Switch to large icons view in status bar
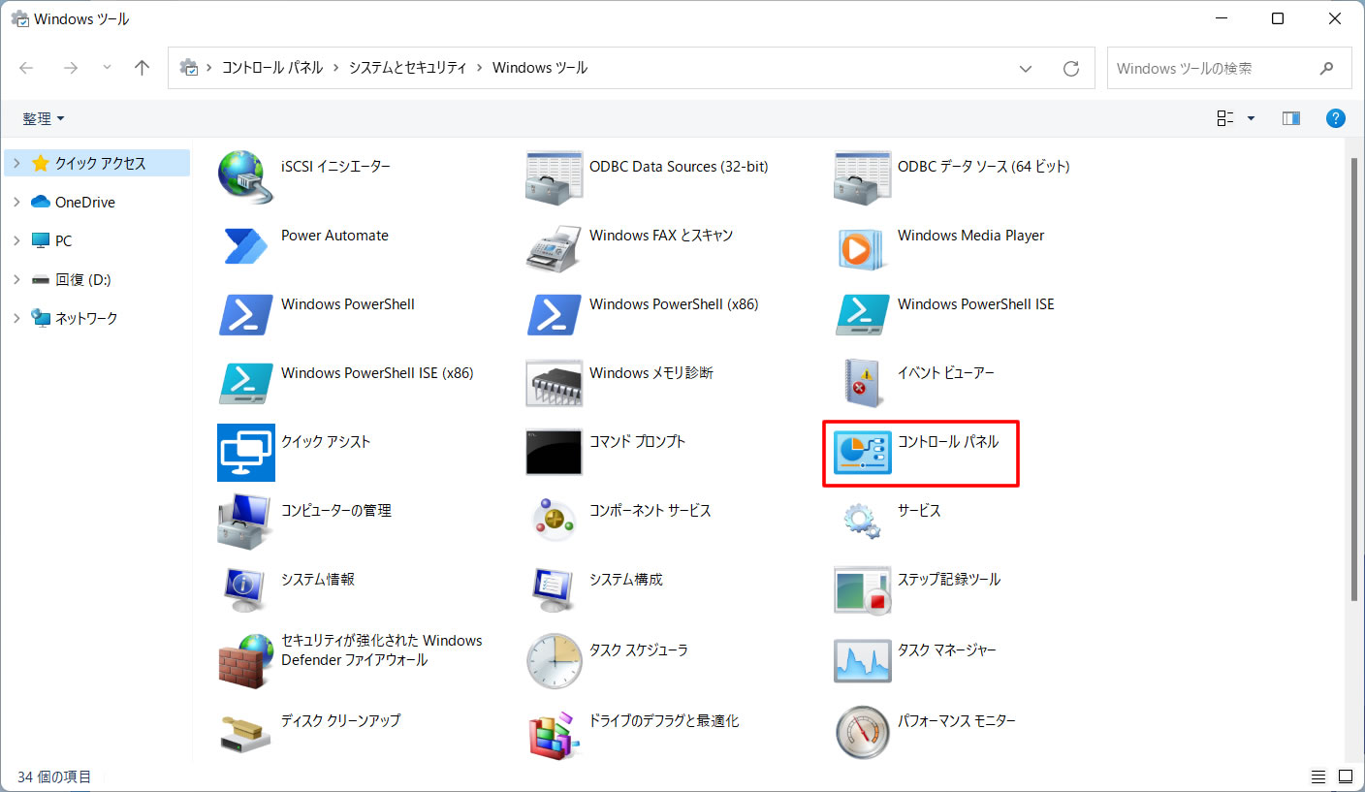 1346,776
